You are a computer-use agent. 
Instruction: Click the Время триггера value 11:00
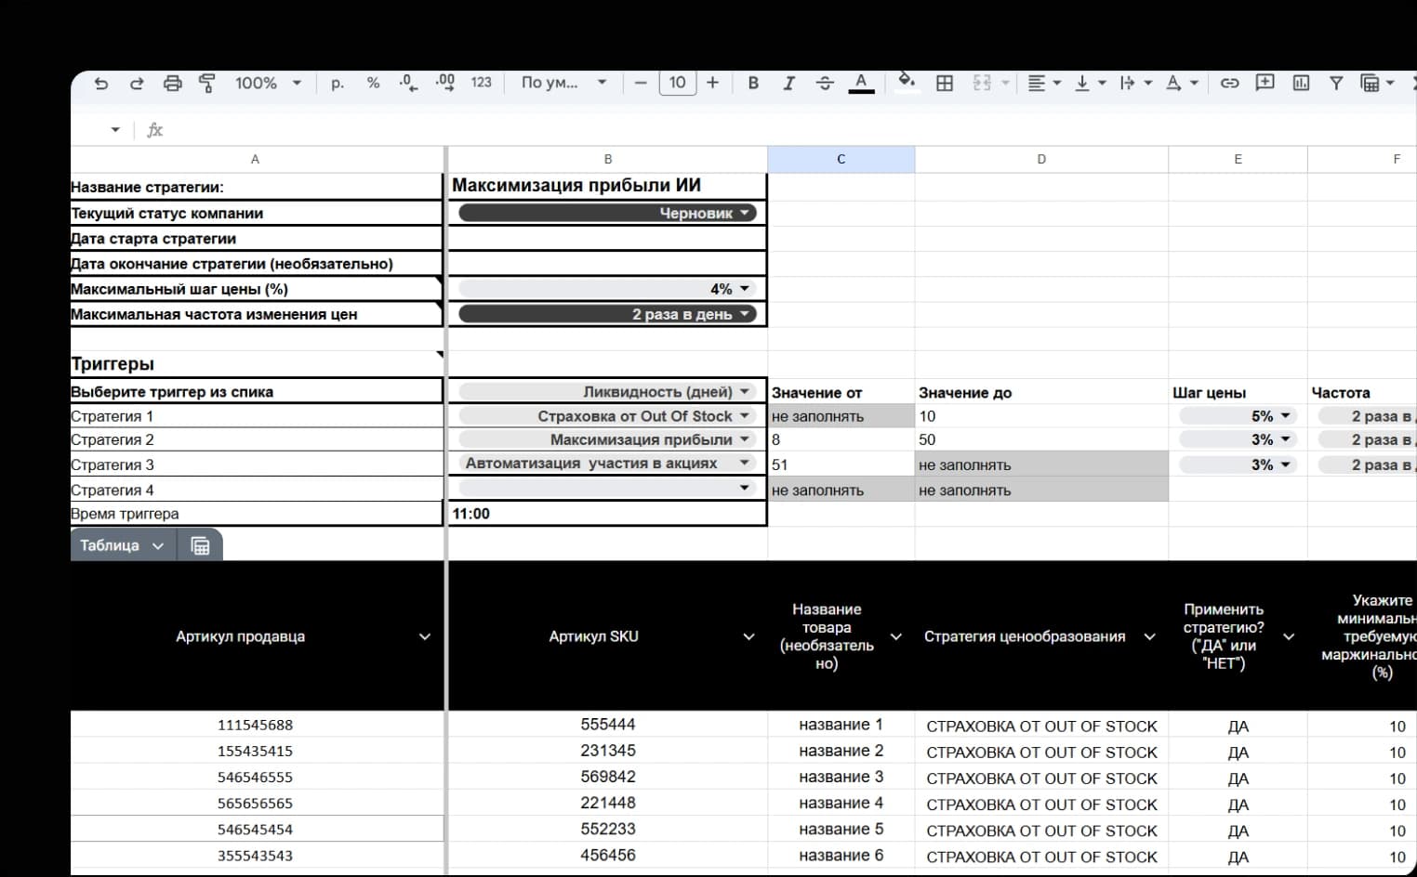point(607,514)
